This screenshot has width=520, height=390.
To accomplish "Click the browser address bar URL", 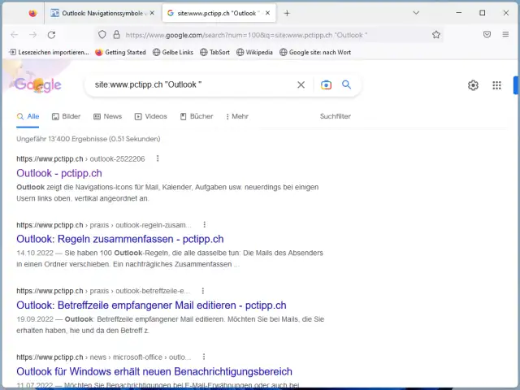I will [246, 35].
